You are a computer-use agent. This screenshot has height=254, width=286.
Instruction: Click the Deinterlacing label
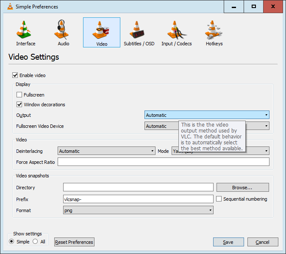point(29,151)
